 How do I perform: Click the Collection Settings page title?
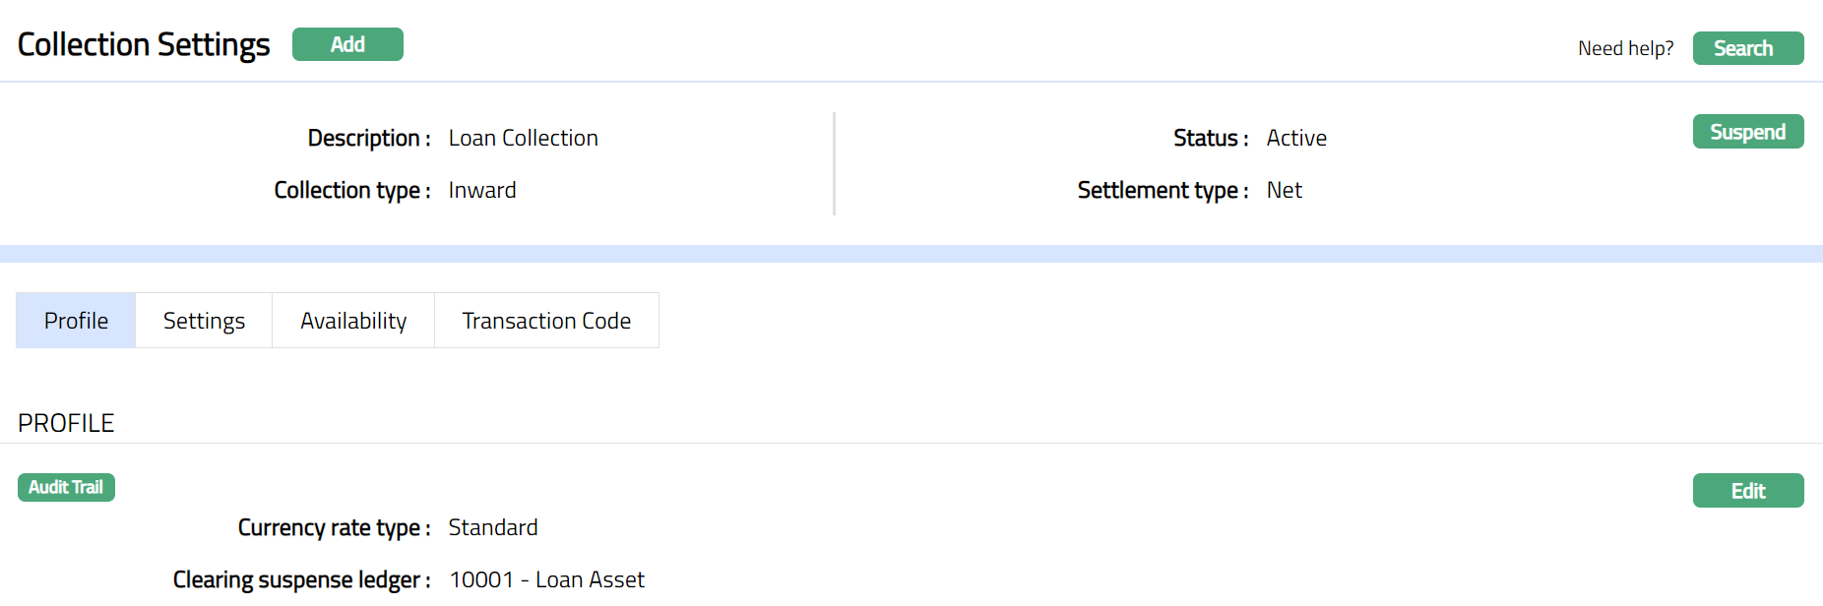(144, 45)
